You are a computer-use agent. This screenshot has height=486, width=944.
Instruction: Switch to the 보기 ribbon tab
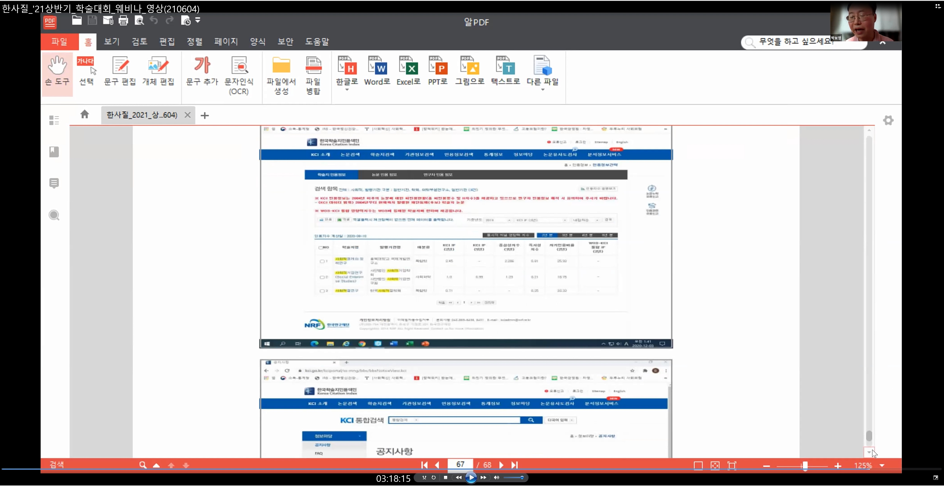[x=112, y=41]
